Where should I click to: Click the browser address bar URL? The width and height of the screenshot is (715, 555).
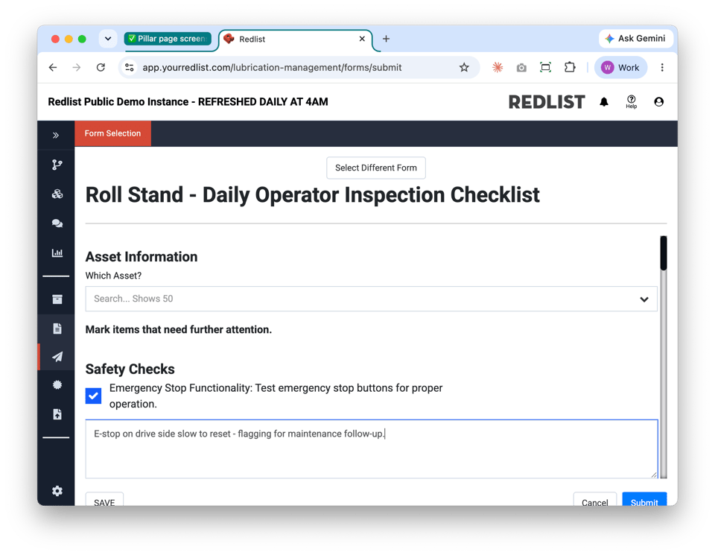(272, 68)
